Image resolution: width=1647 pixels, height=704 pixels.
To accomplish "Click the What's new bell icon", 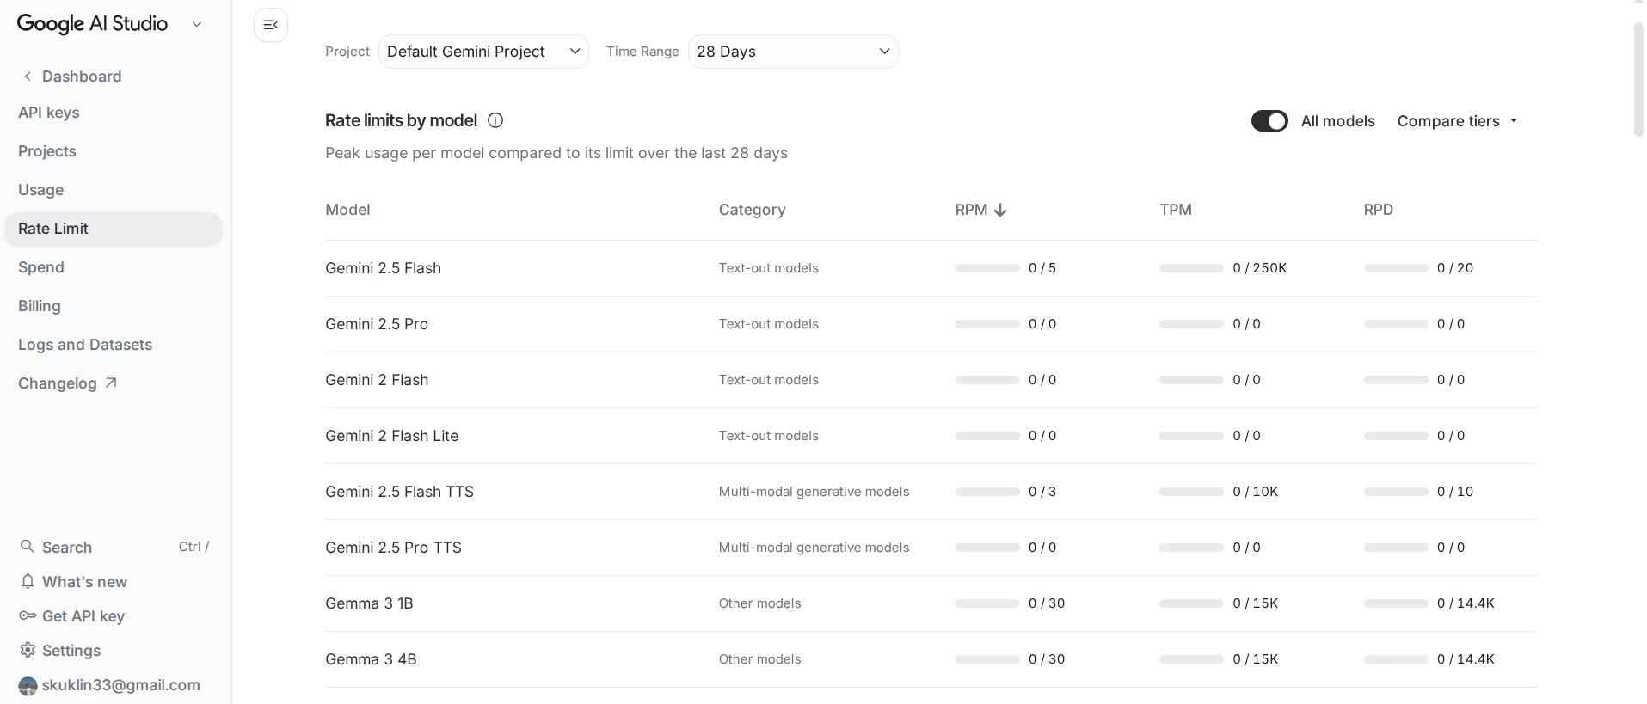I will pos(28,581).
